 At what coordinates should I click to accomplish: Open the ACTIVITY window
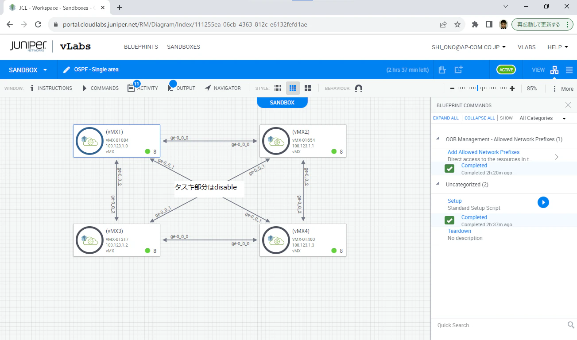point(143,88)
